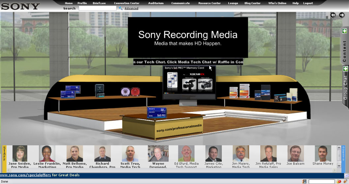349x184 pixels.
Task: Click the back arrow navigation icon
Action: pos(333,15)
